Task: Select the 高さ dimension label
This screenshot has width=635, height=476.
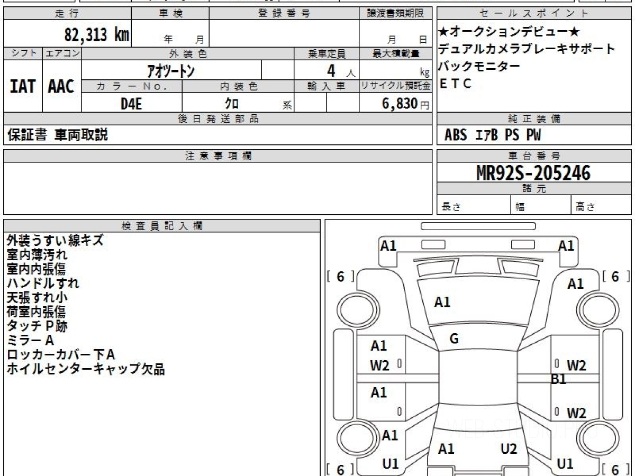Action: pos(585,207)
